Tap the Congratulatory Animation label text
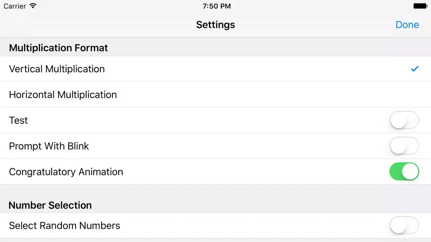The image size is (431, 242). pyautogui.click(x=66, y=172)
